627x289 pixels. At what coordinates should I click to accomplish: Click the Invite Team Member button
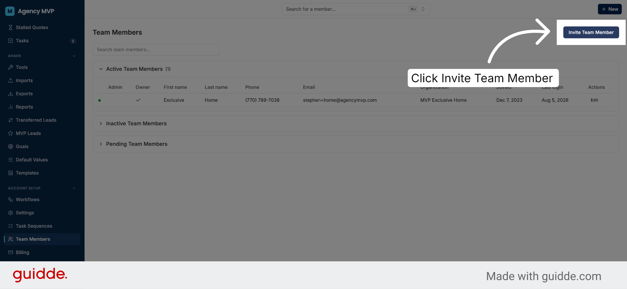pos(591,32)
